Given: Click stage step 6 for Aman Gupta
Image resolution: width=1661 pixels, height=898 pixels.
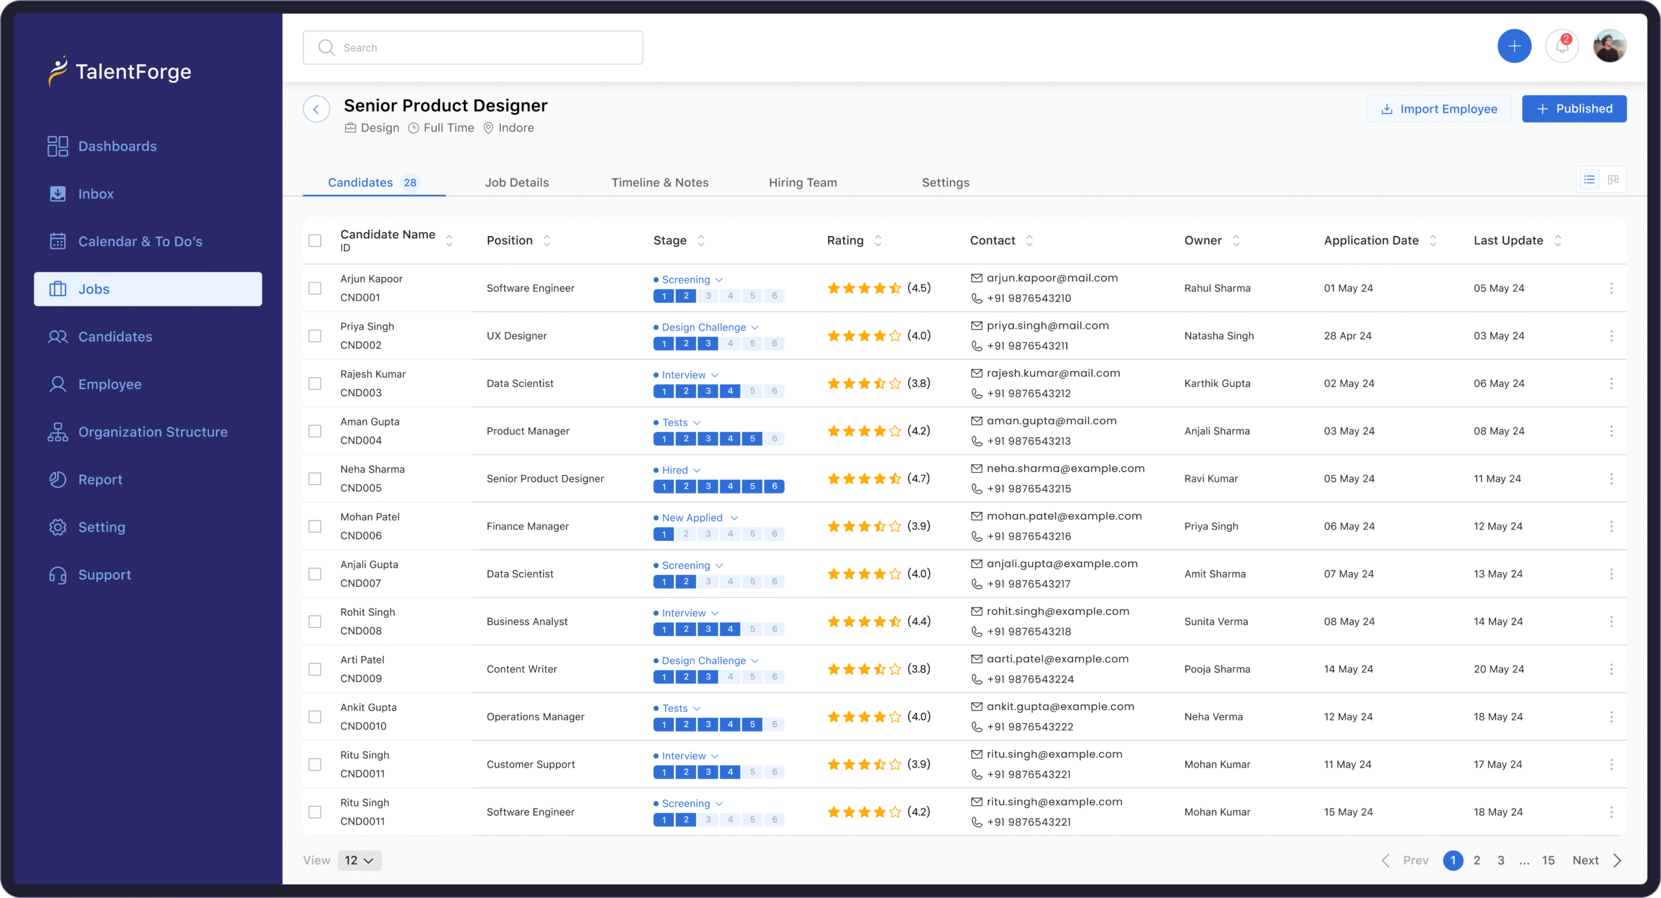Looking at the screenshot, I should (x=774, y=439).
